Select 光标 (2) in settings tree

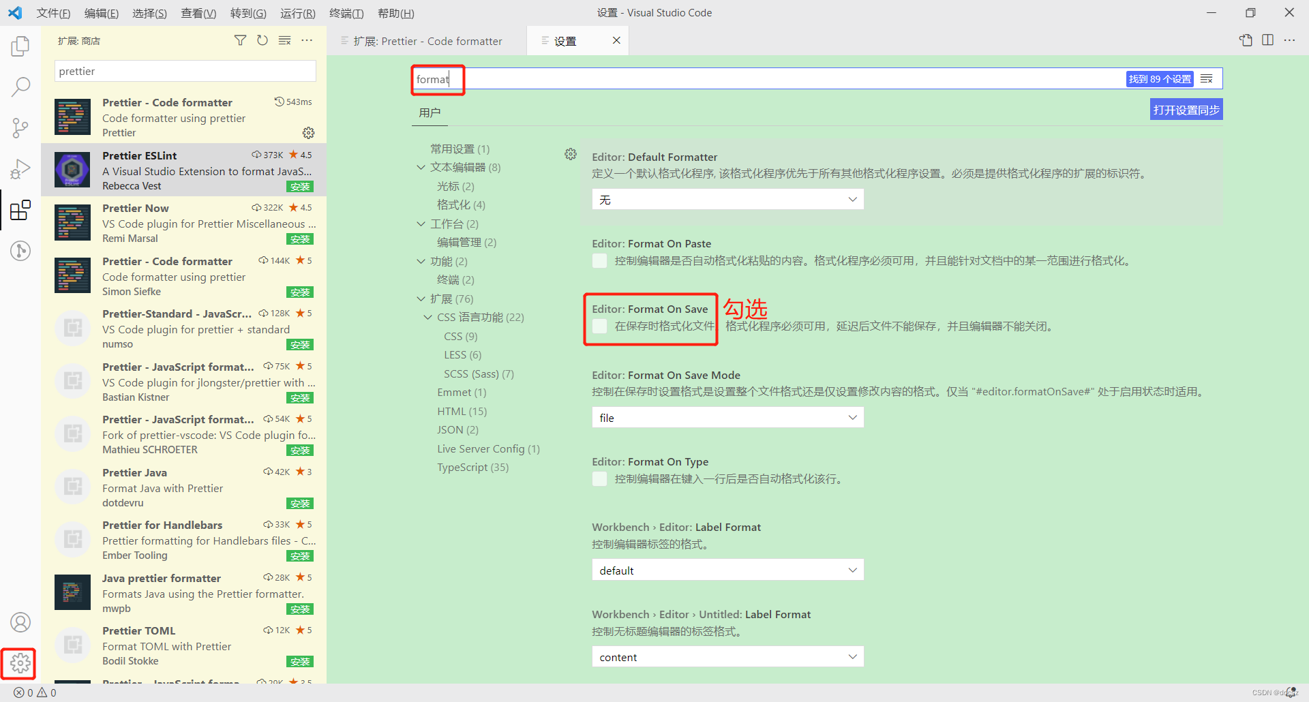pyautogui.click(x=455, y=187)
